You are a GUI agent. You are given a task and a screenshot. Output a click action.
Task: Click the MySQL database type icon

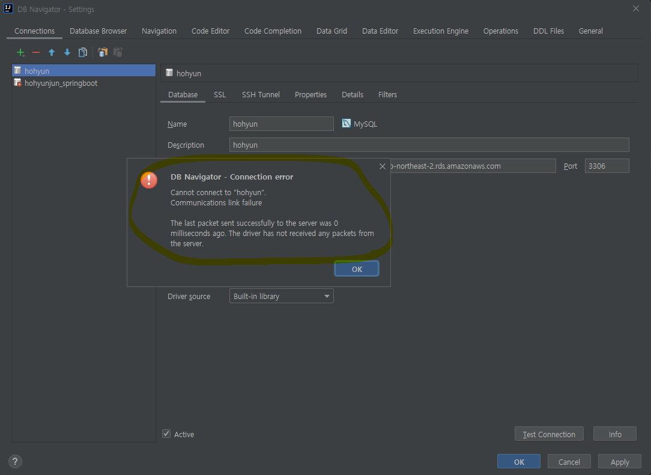coord(347,123)
